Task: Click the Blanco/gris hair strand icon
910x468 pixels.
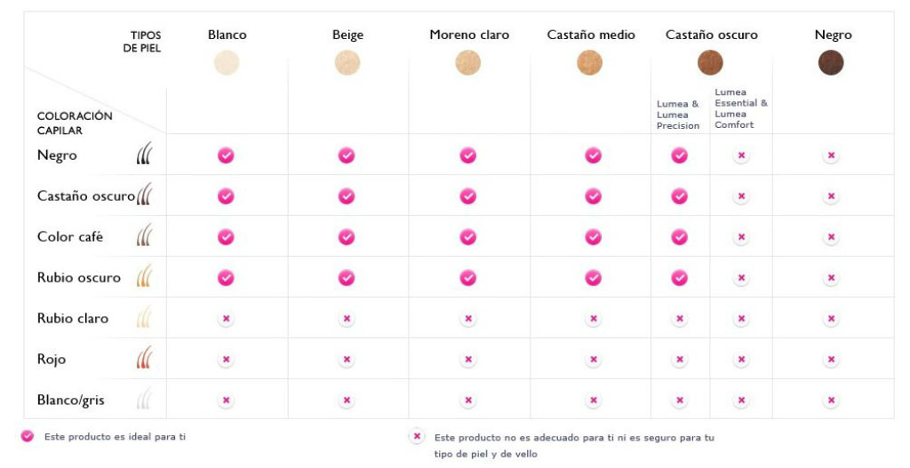Action: (x=145, y=399)
